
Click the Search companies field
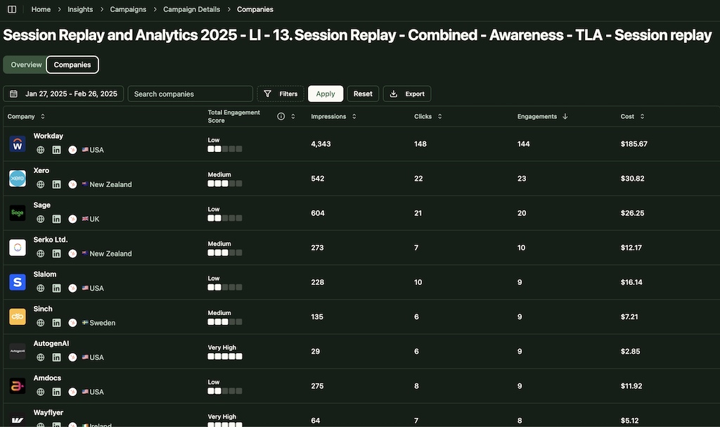[x=190, y=93]
